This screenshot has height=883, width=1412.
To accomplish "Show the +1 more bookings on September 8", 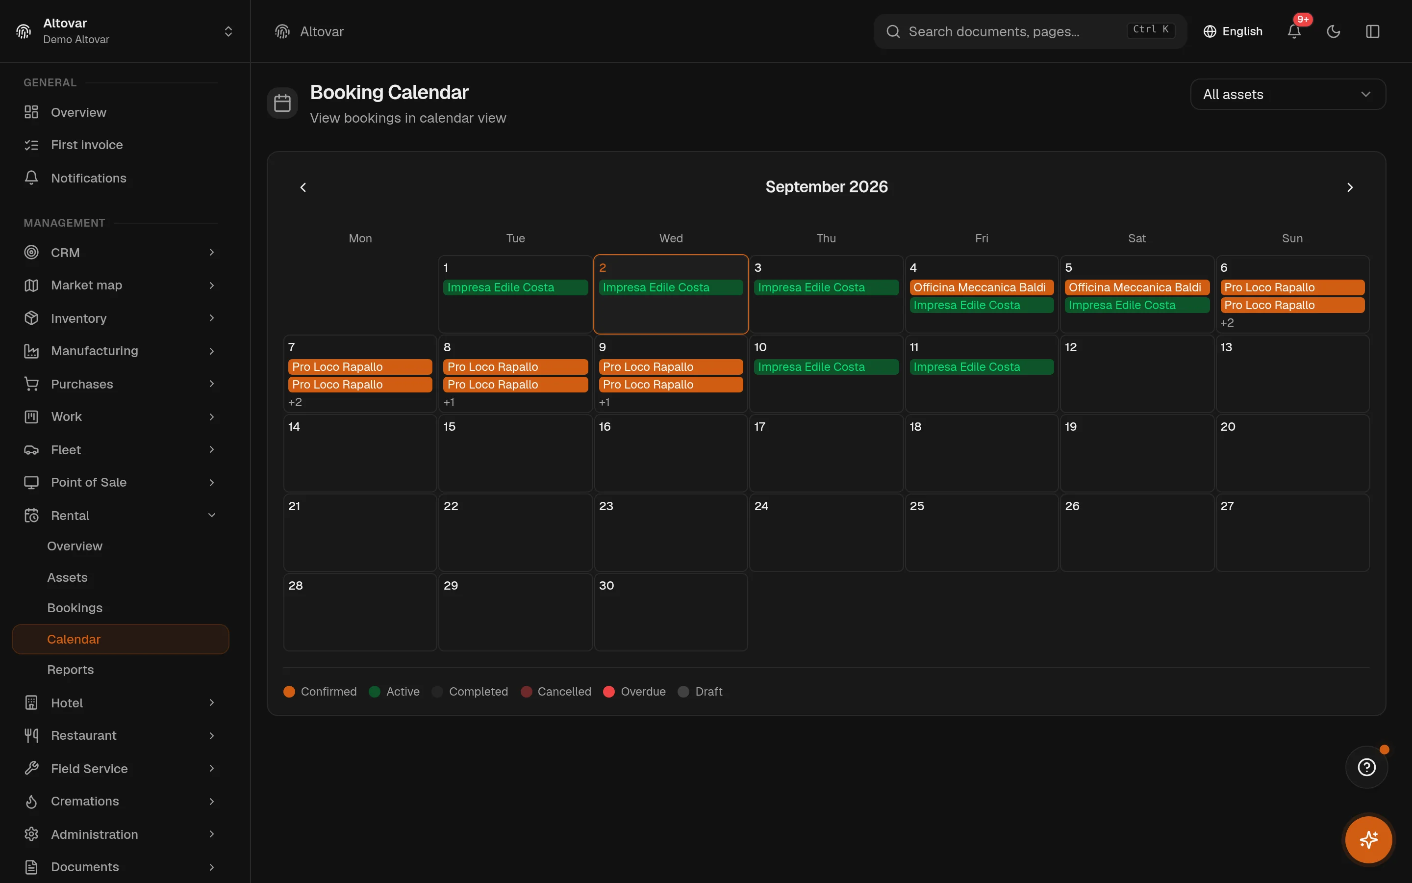I will pos(449,402).
